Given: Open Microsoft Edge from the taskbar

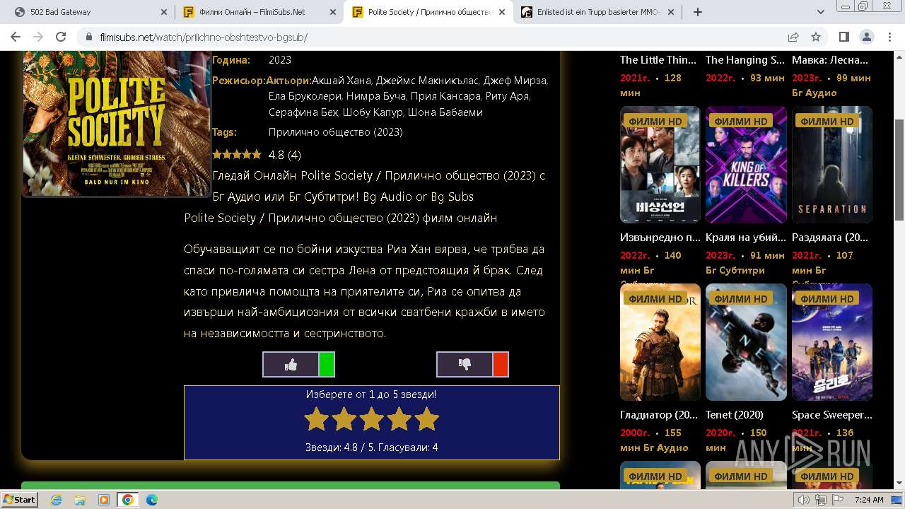Looking at the screenshot, I should (x=152, y=500).
